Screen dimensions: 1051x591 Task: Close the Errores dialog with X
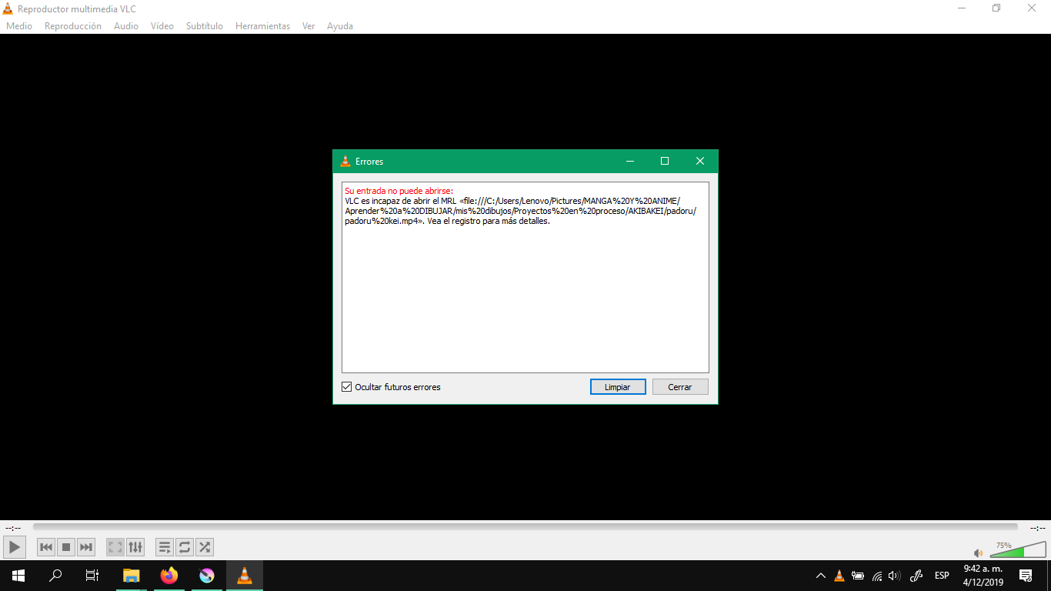point(700,162)
